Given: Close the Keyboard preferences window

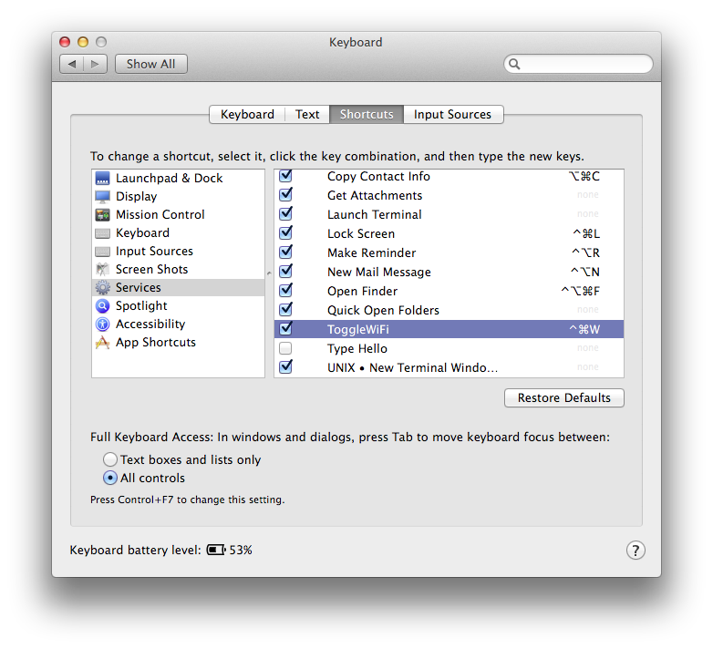Looking at the screenshot, I should [65, 42].
